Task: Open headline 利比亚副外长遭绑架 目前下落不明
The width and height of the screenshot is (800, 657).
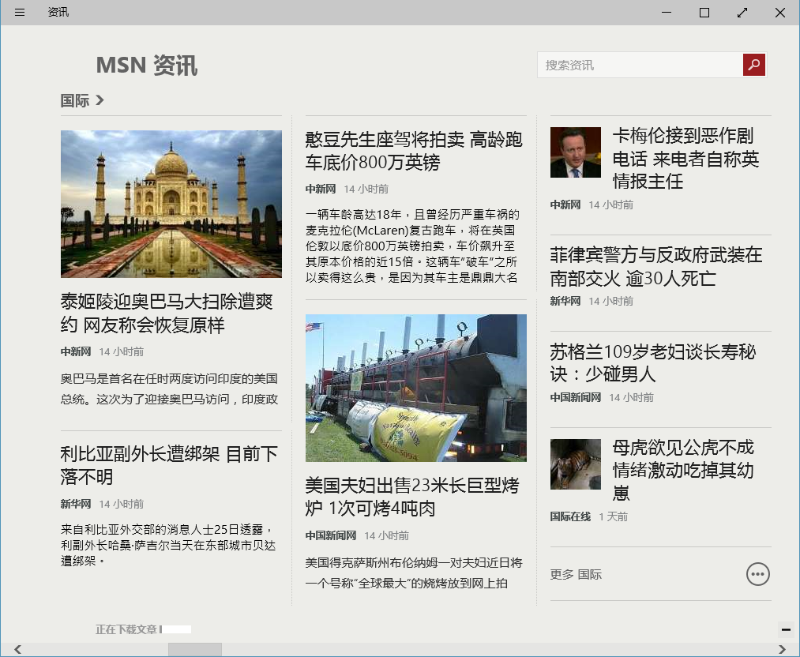Action: [x=169, y=464]
